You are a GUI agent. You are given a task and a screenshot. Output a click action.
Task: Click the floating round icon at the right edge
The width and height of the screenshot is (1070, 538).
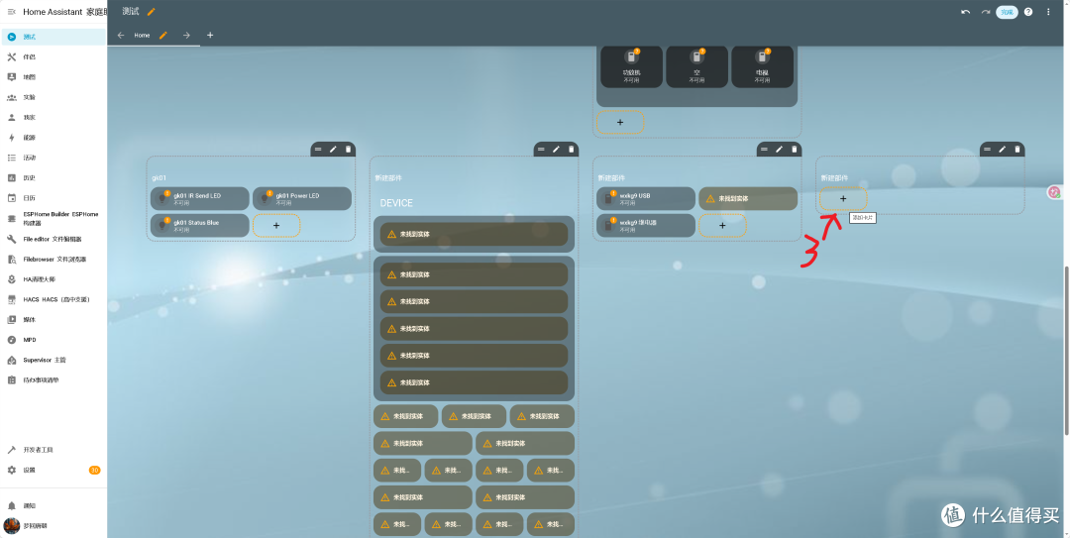click(x=1055, y=192)
